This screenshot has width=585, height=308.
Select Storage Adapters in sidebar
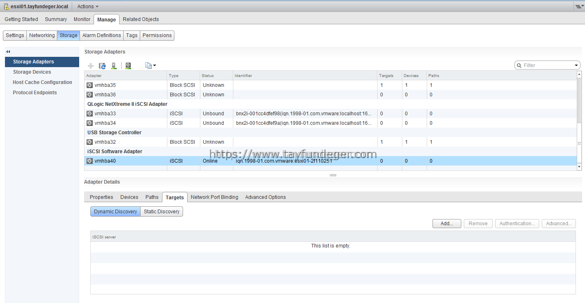(x=42, y=62)
